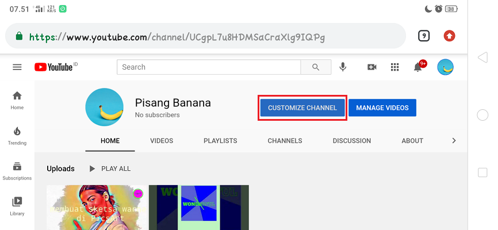Click the red upload arrow browser icon
Image resolution: width=498 pixels, height=230 pixels.
(449, 36)
